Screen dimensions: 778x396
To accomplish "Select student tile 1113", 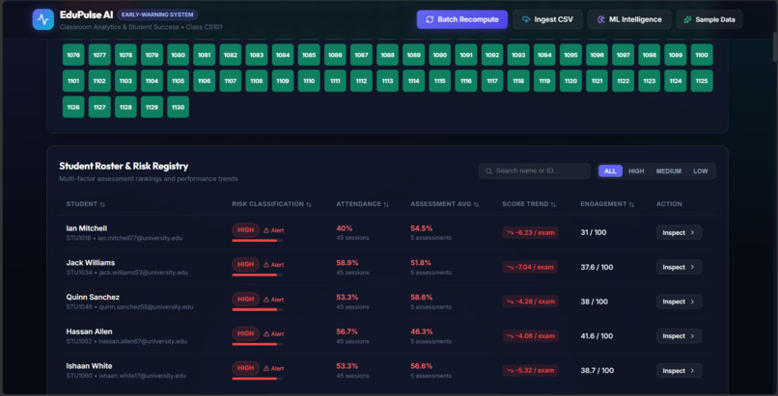I will (387, 81).
